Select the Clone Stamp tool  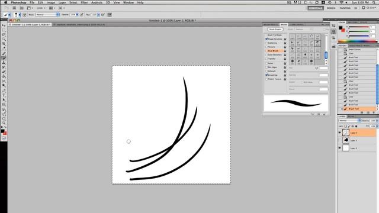tap(4, 63)
